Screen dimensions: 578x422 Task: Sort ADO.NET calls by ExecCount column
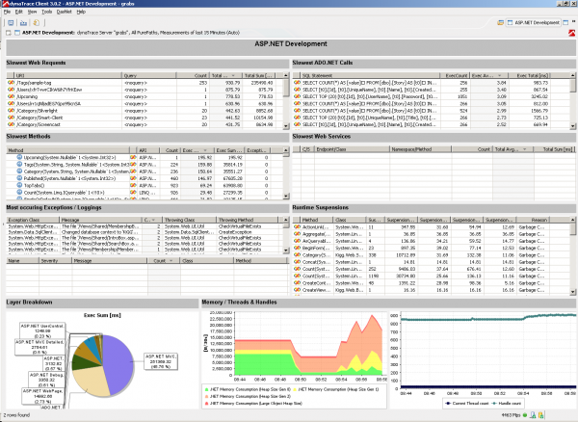456,75
